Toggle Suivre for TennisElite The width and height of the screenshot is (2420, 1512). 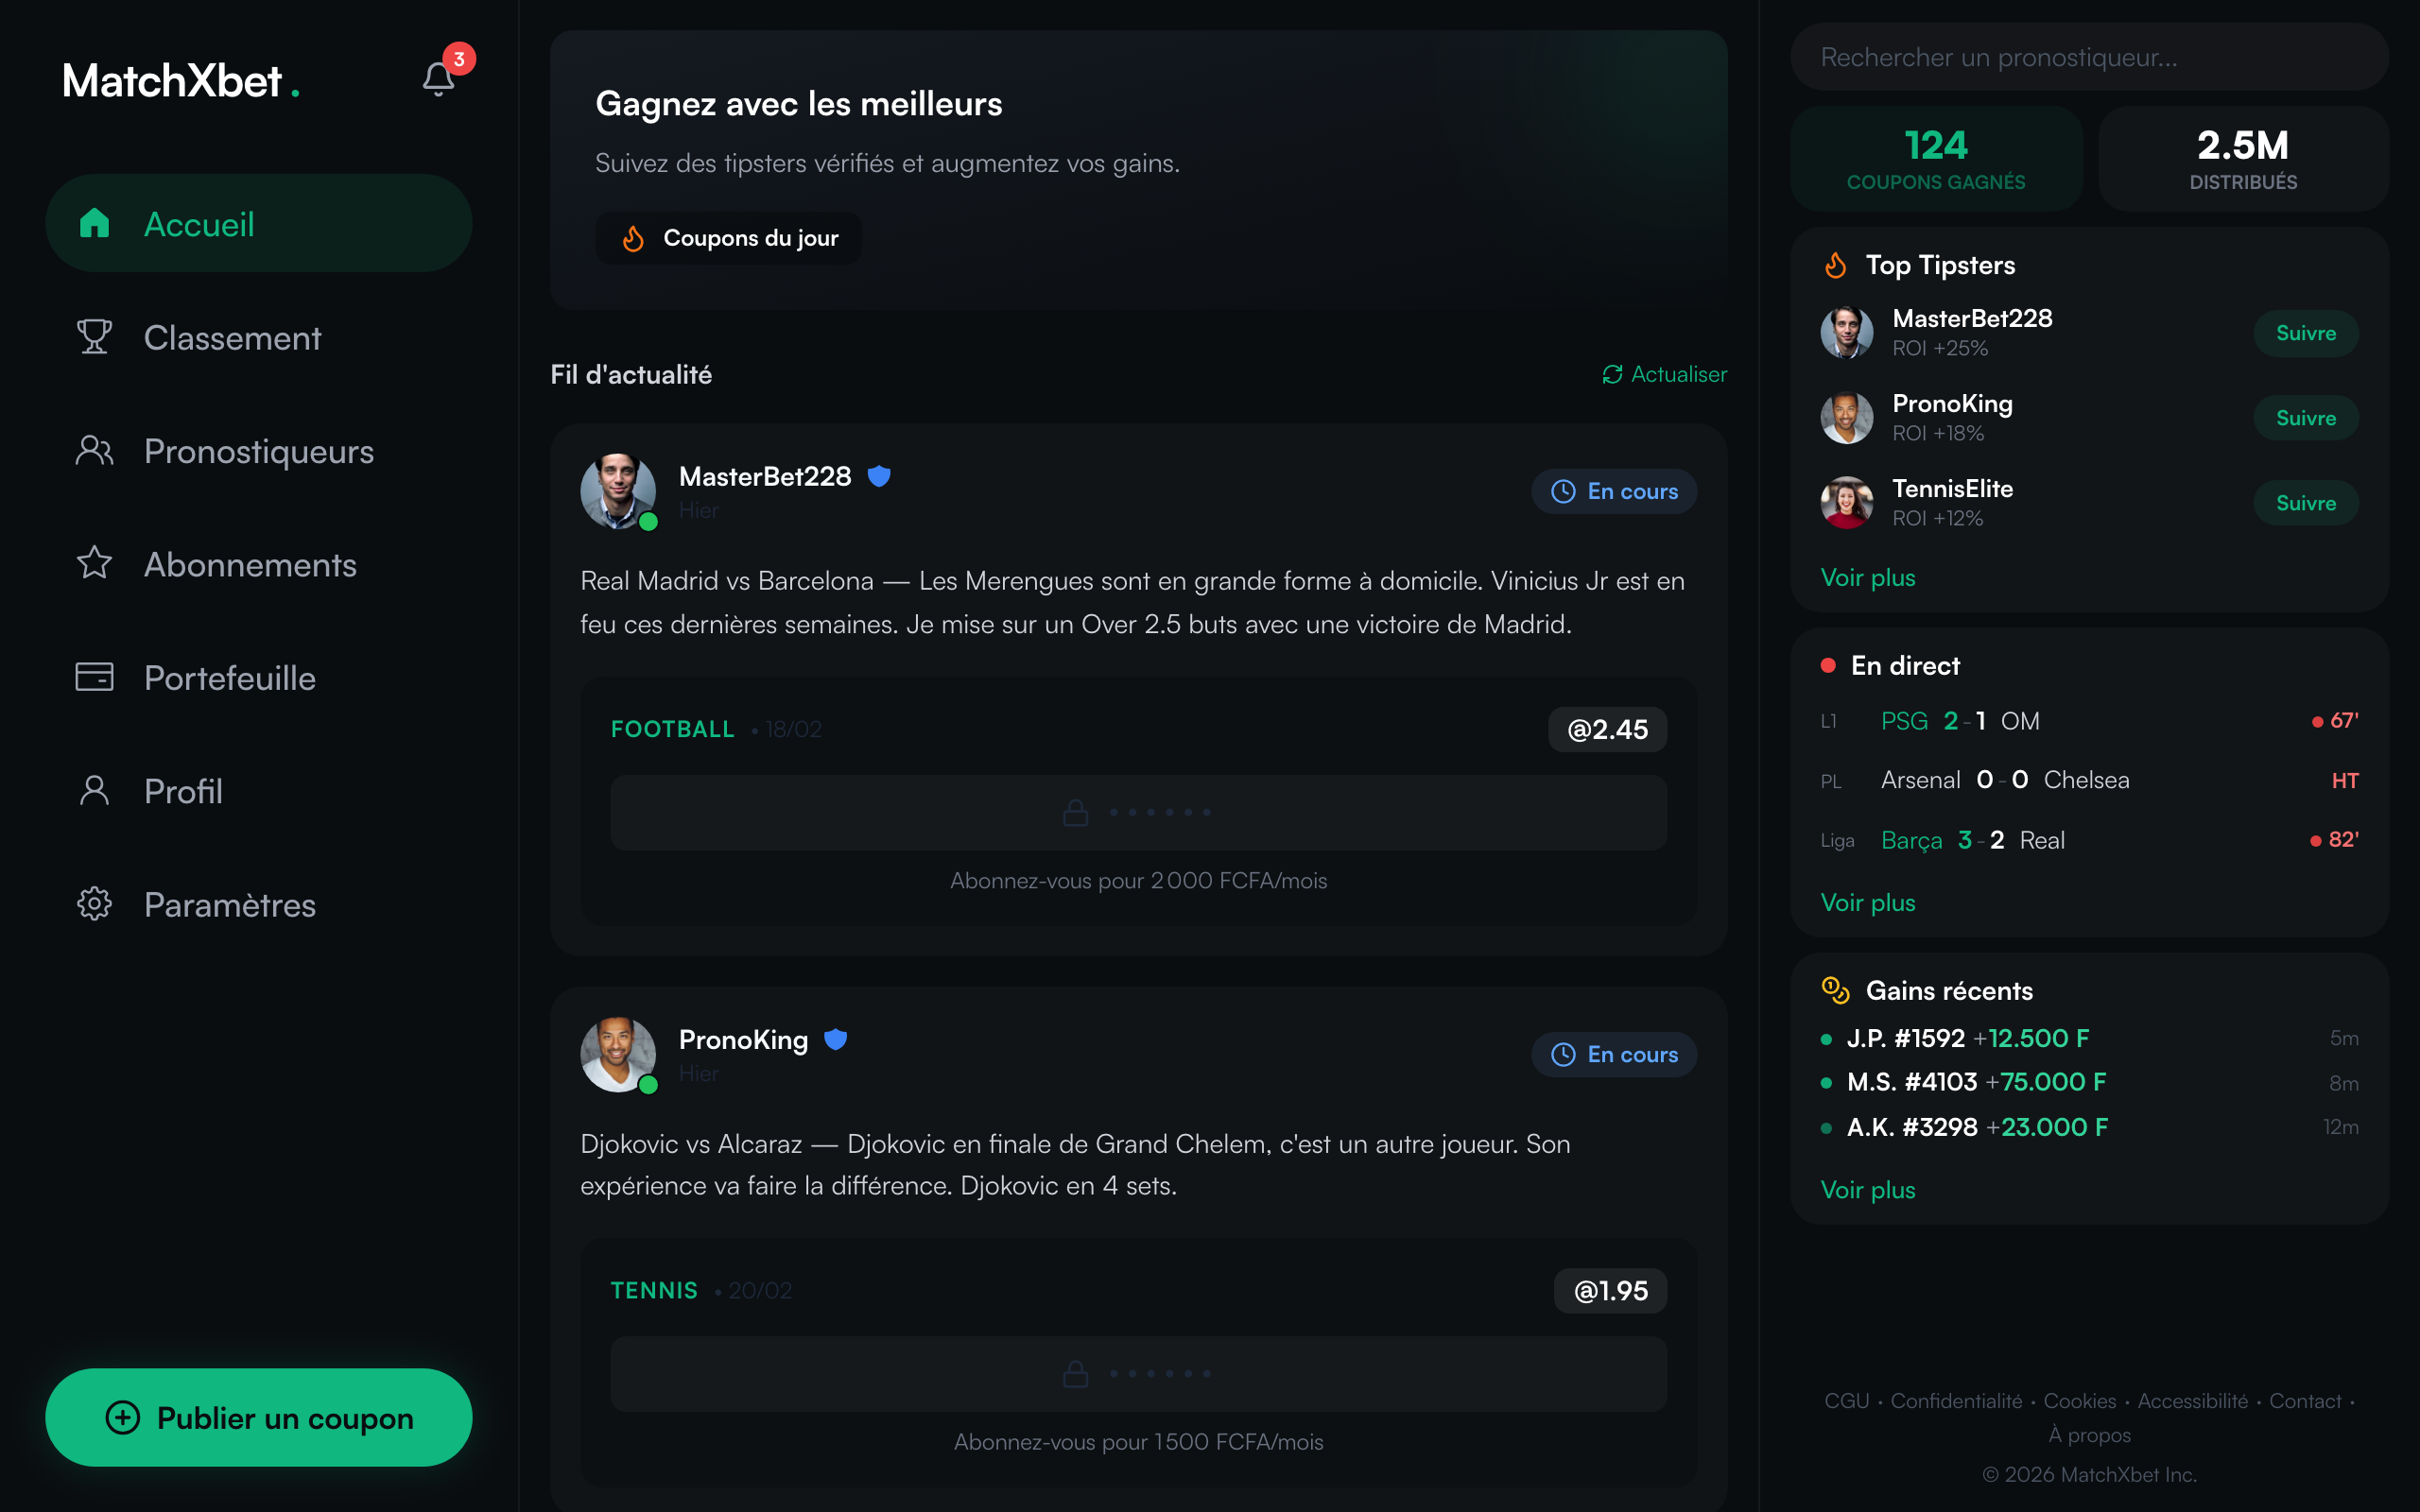(2305, 502)
